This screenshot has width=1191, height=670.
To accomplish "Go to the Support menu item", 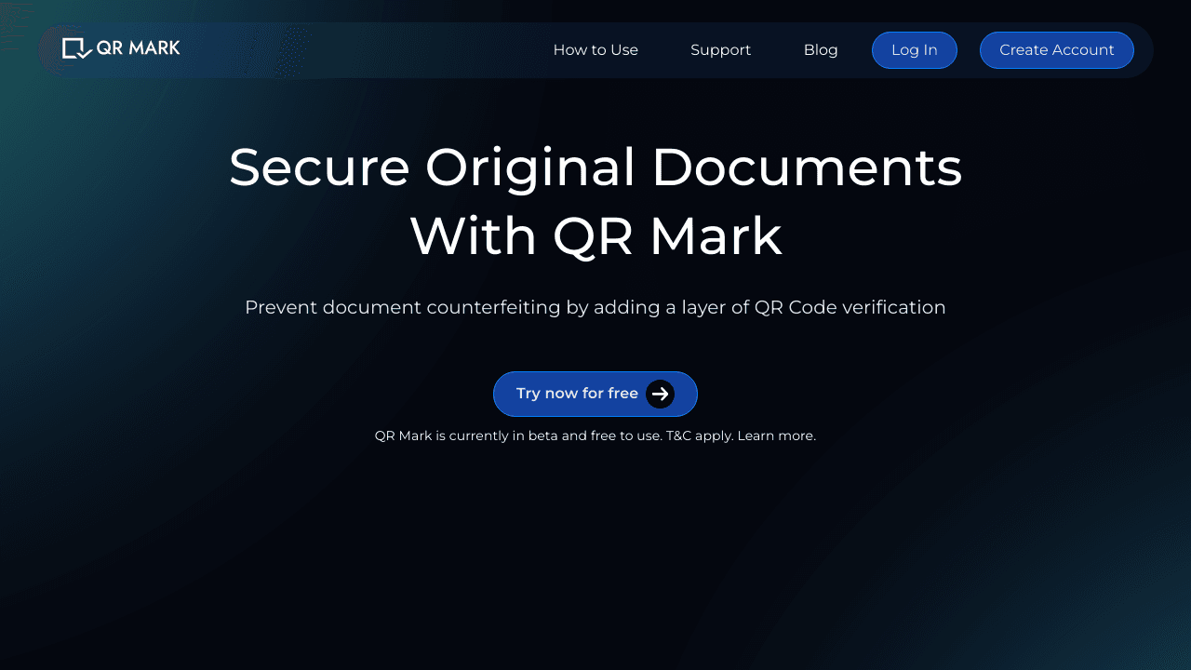I will point(720,50).
